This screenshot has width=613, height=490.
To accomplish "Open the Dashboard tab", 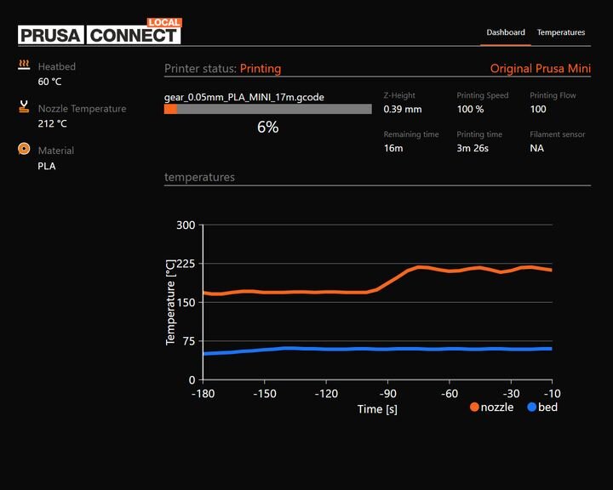I will tap(506, 32).
